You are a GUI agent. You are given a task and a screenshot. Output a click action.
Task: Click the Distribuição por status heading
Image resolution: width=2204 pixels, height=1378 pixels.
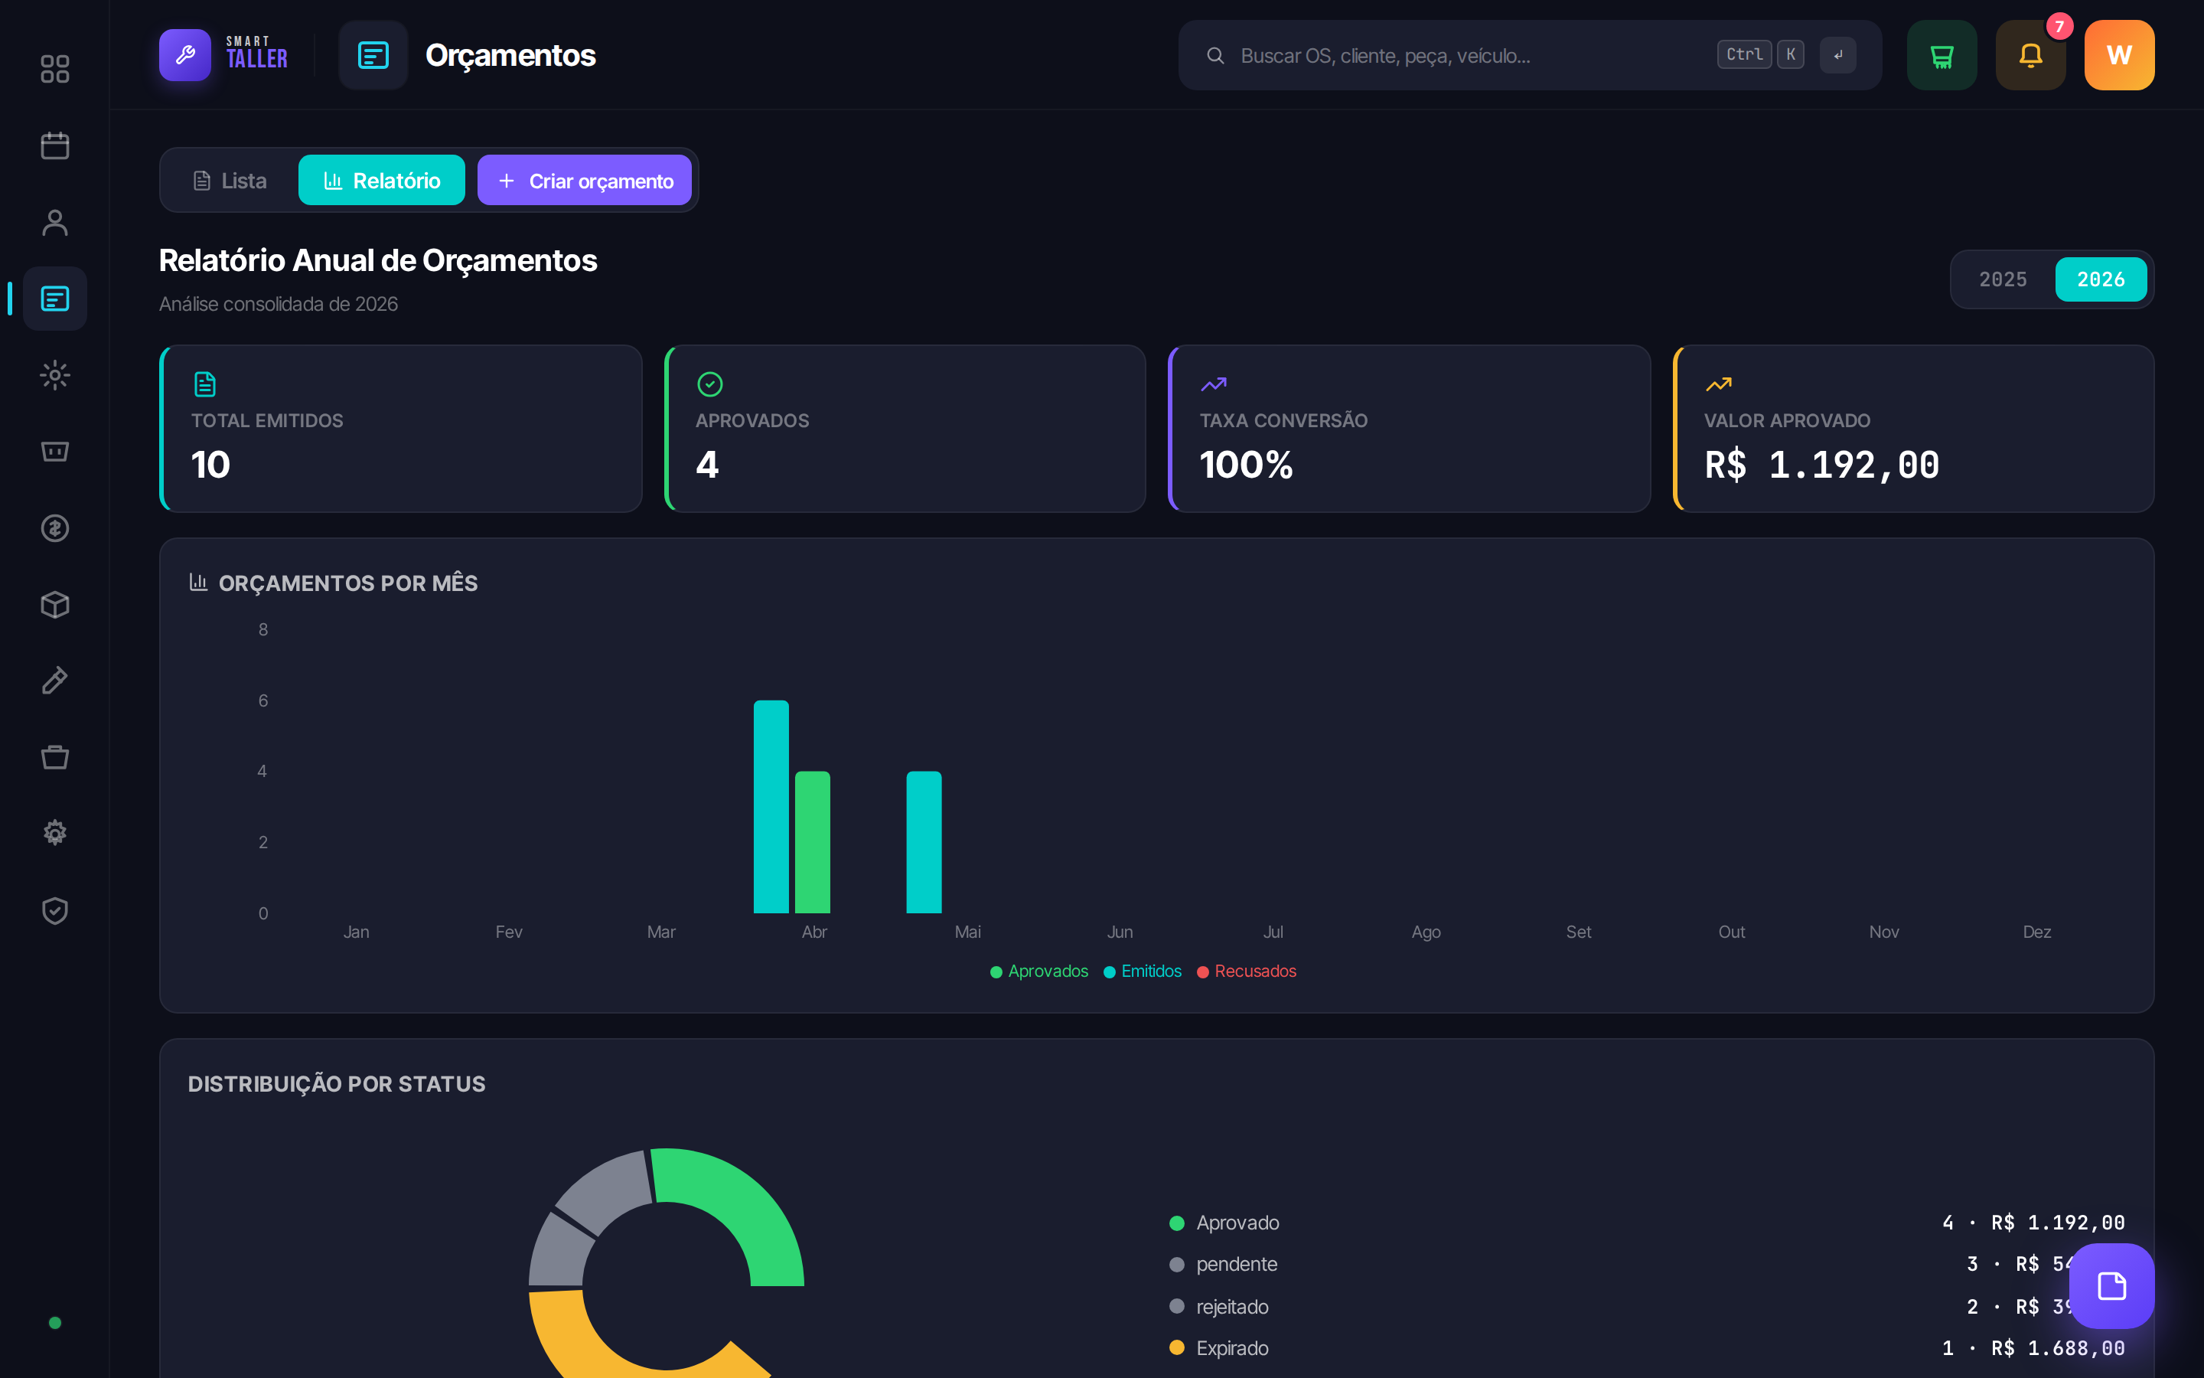pos(336,1083)
